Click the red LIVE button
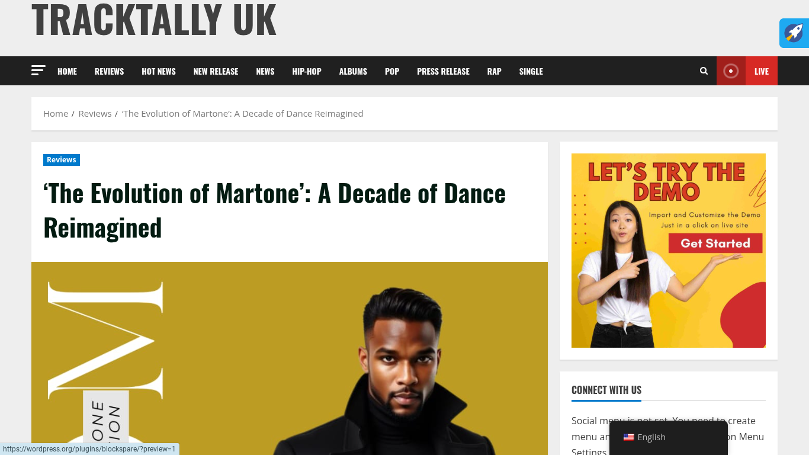Image resolution: width=809 pixels, height=455 pixels. click(x=762, y=71)
